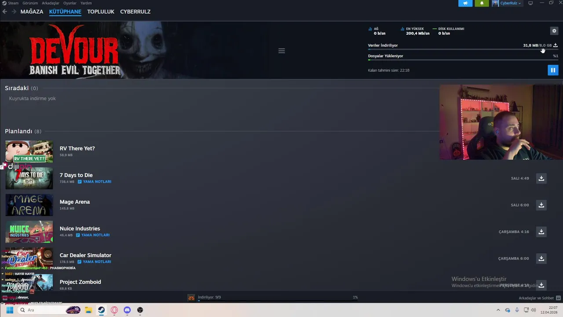Screen dimensions: 563x317
Task: Click the ÇARŞAMBA 4:16 schedule time
Action: (x=514, y=232)
